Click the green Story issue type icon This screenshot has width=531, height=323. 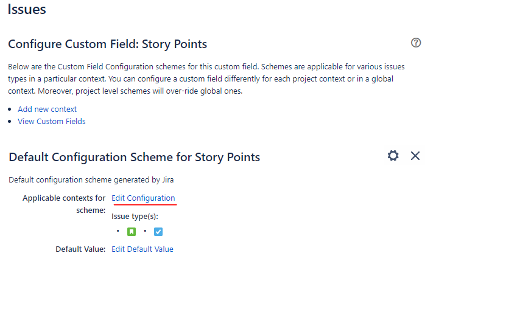click(x=132, y=232)
